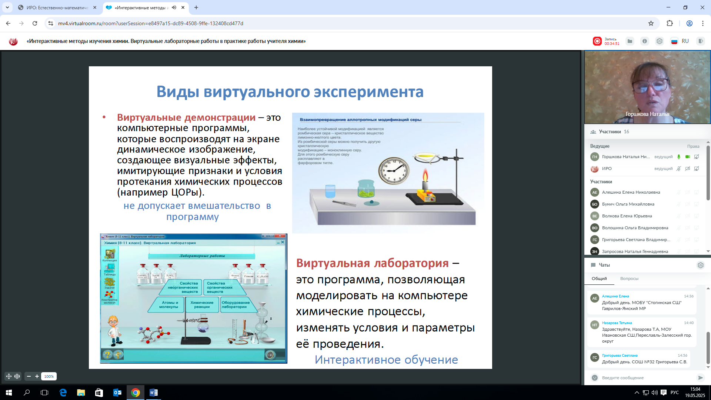The image size is (711, 400).
Task: Open chat settings gear icon
Action: click(x=701, y=265)
